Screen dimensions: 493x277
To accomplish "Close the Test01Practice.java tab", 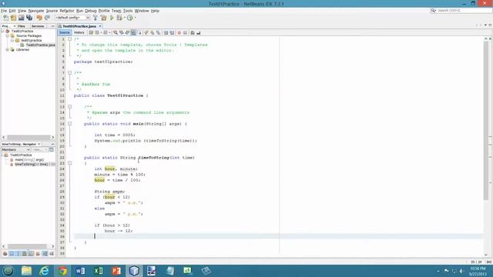I will [x=100, y=26].
